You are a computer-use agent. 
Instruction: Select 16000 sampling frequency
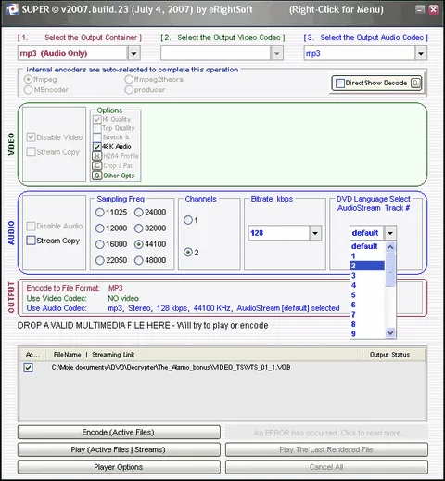click(99, 244)
